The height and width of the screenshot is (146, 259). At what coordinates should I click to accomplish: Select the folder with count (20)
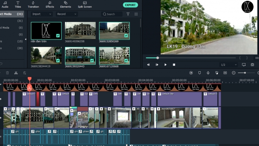pyautogui.click(x=12, y=48)
